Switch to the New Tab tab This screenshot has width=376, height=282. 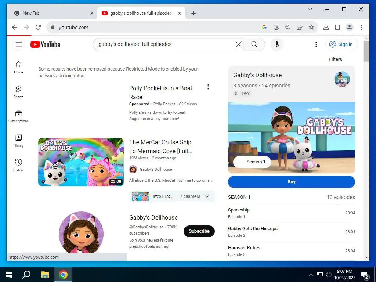[52, 13]
